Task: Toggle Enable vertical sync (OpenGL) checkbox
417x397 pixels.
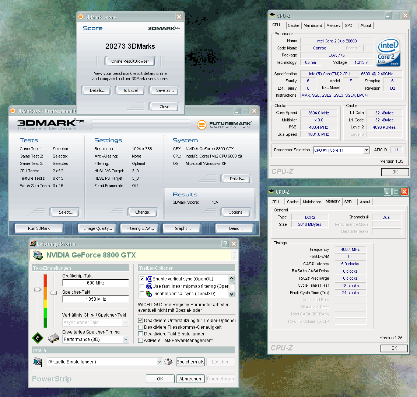Action: 142,279
